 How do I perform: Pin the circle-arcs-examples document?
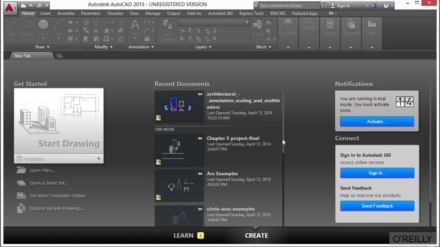tap(200, 209)
